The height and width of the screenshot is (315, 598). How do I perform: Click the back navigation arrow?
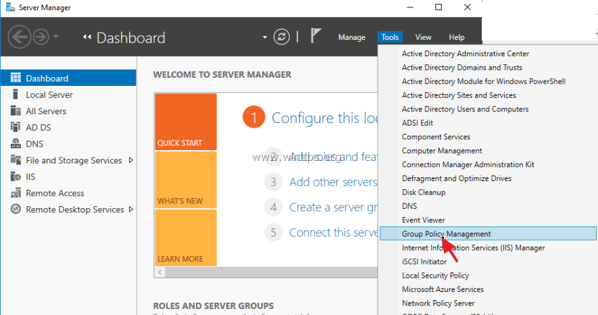tap(19, 37)
